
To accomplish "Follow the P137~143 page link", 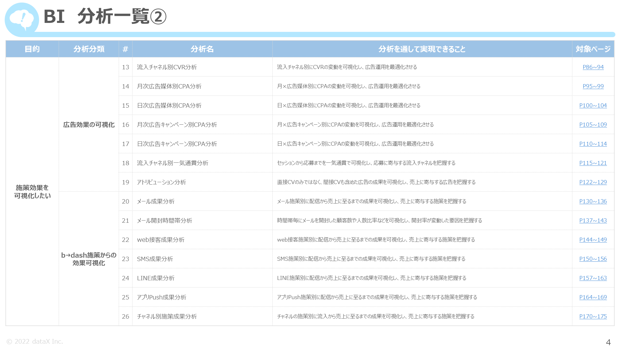I will coord(593,221).
